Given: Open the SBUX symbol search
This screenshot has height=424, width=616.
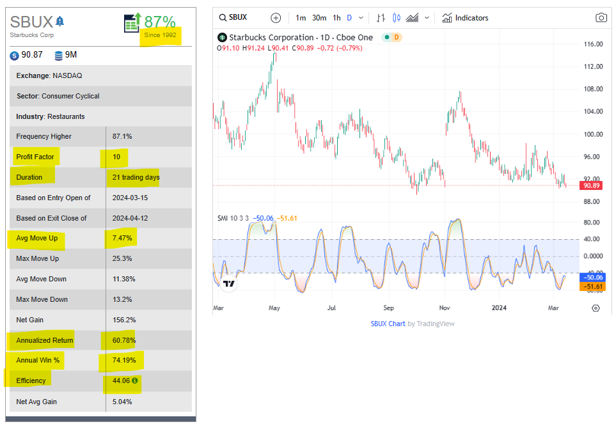Looking at the screenshot, I should 233,18.
